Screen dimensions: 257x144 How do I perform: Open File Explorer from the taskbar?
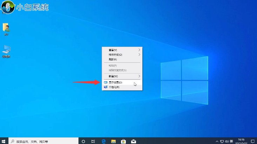click(x=114, y=141)
